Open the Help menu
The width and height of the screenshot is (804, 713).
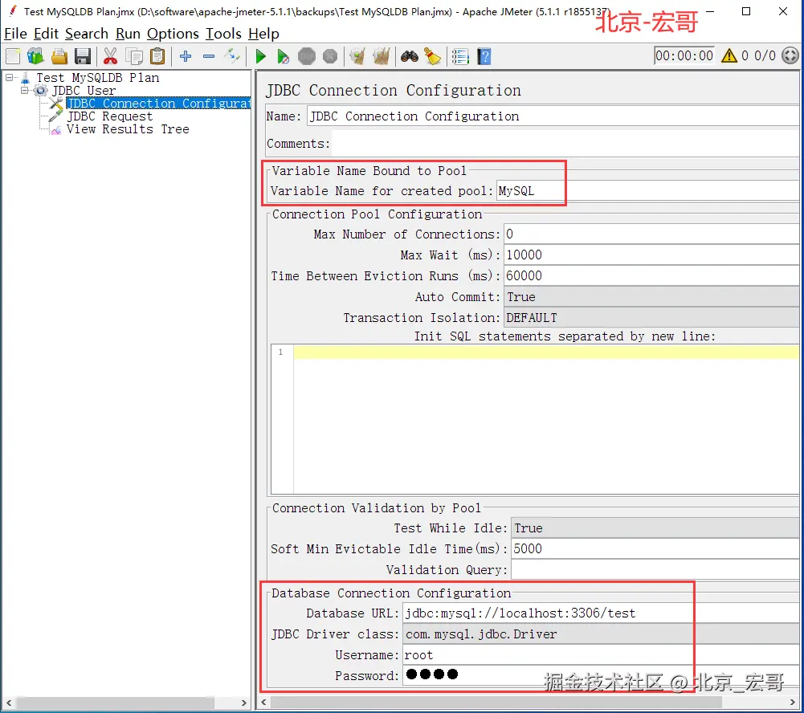point(263,34)
